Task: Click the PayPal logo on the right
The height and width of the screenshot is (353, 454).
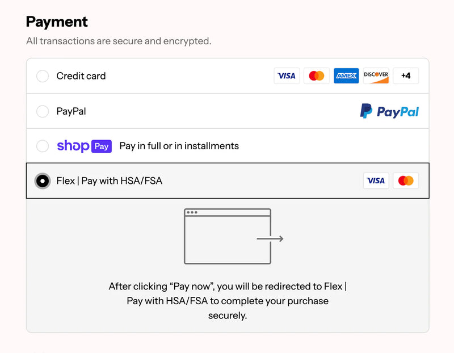Action: 389,111
